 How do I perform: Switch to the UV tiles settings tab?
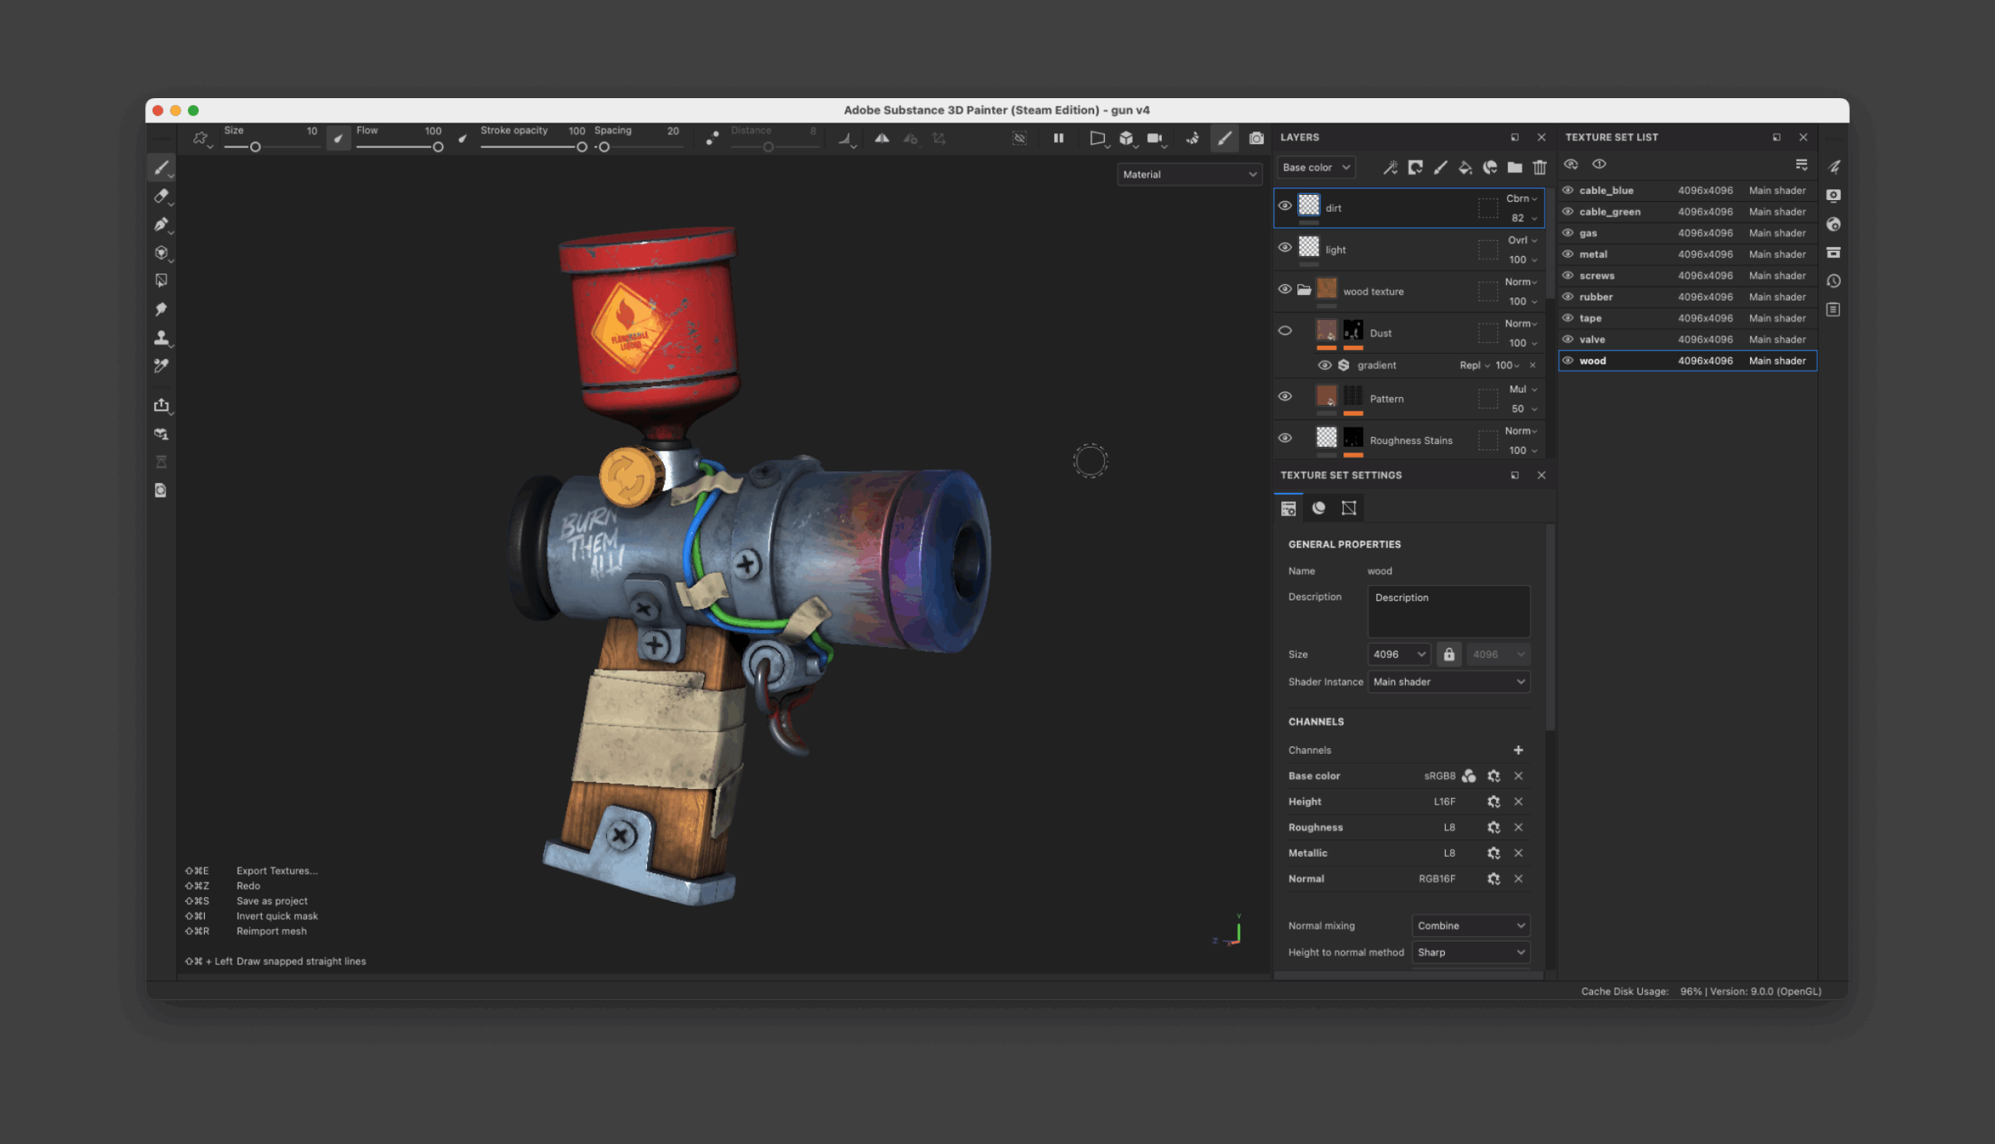point(1349,509)
